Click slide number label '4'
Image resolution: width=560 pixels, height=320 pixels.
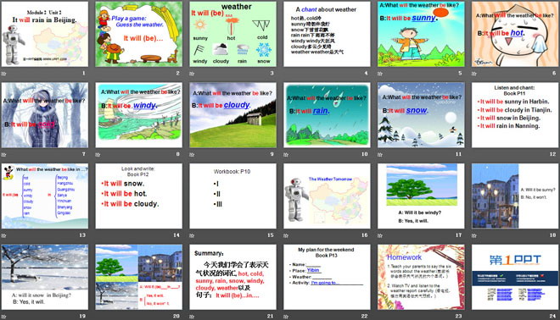[x=366, y=73]
